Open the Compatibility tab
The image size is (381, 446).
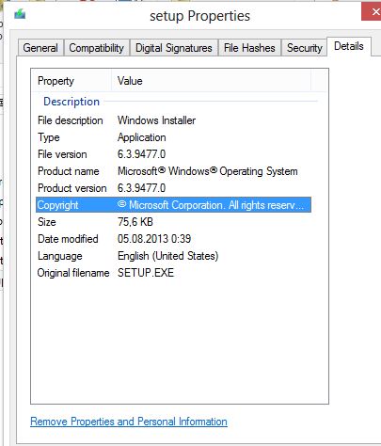click(97, 48)
